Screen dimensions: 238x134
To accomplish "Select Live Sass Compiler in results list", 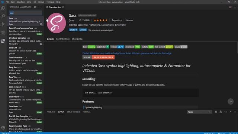I will coord(25,41).
